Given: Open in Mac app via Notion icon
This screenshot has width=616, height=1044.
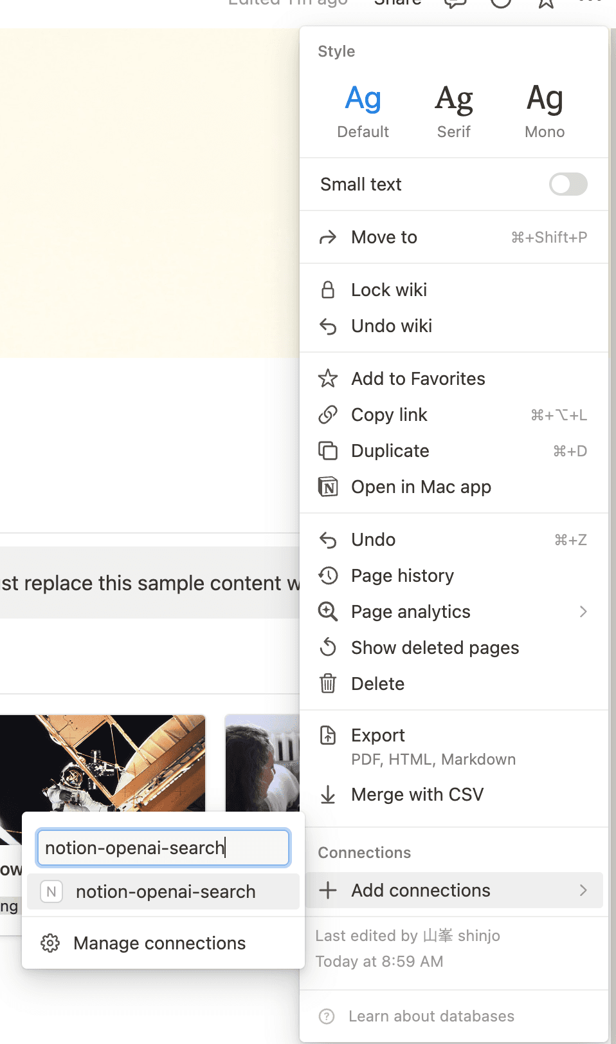Looking at the screenshot, I should coord(328,487).
